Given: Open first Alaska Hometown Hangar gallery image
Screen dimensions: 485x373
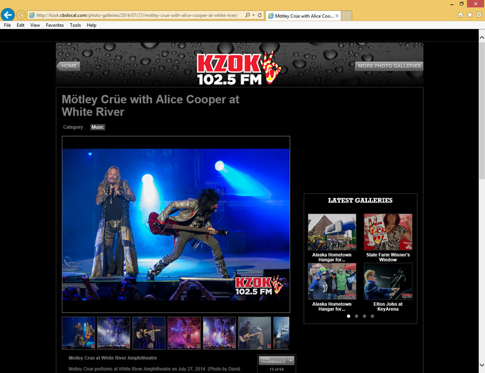Looking at the screenshot, I should tap(332, 232).
